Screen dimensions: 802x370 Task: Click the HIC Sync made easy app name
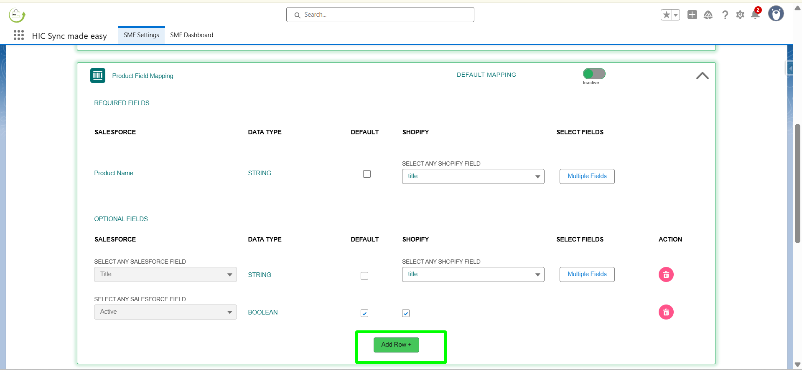click(x=69, y=36)
